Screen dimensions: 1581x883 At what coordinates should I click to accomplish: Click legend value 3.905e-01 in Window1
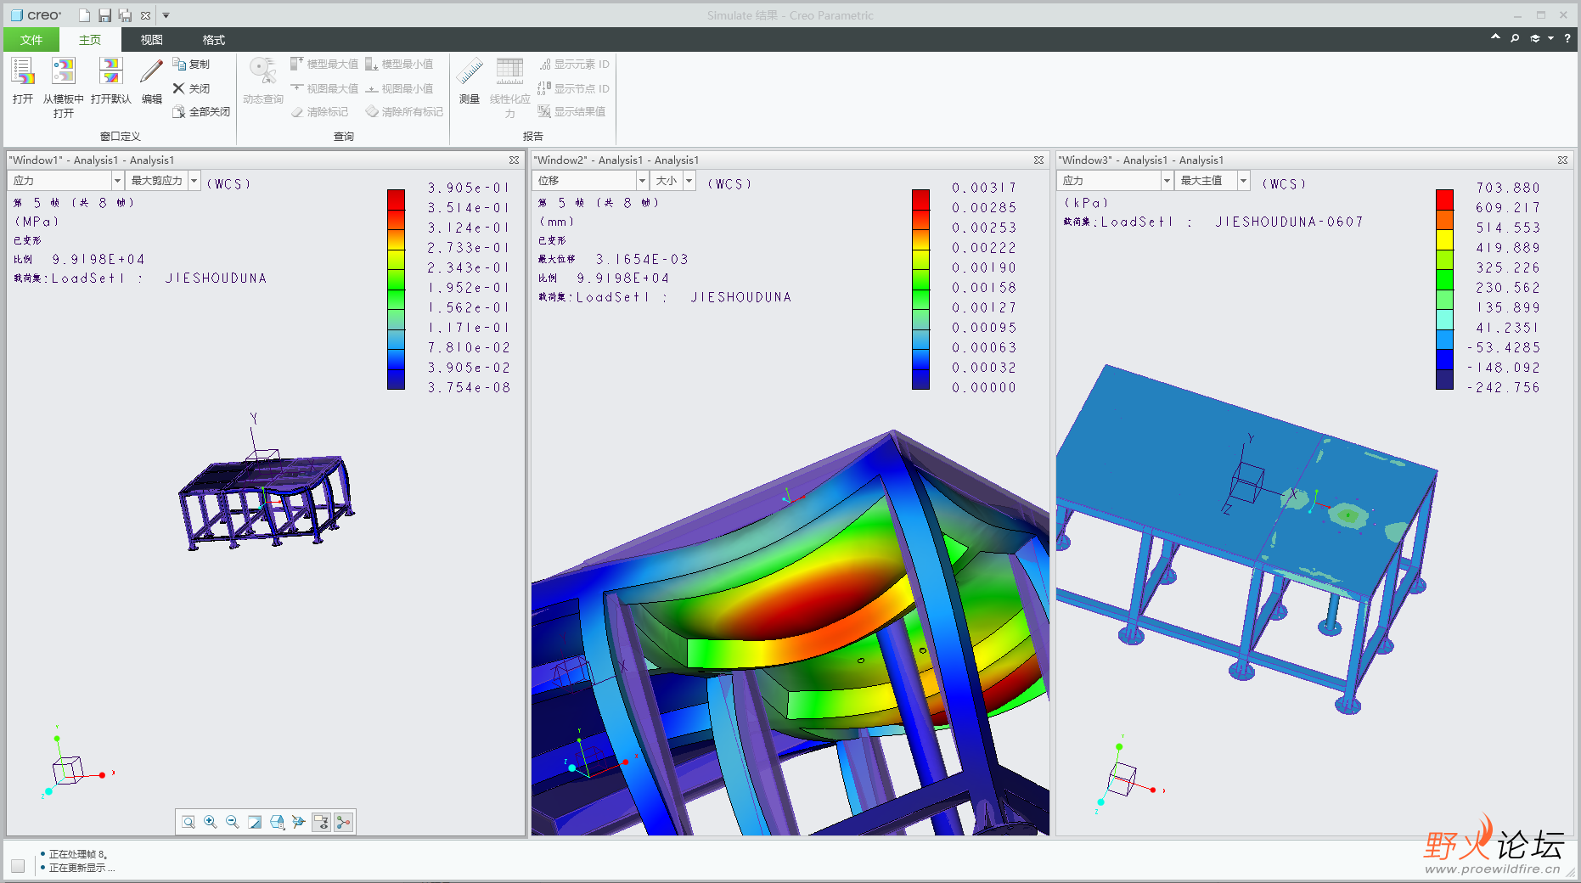coord(469,188)
